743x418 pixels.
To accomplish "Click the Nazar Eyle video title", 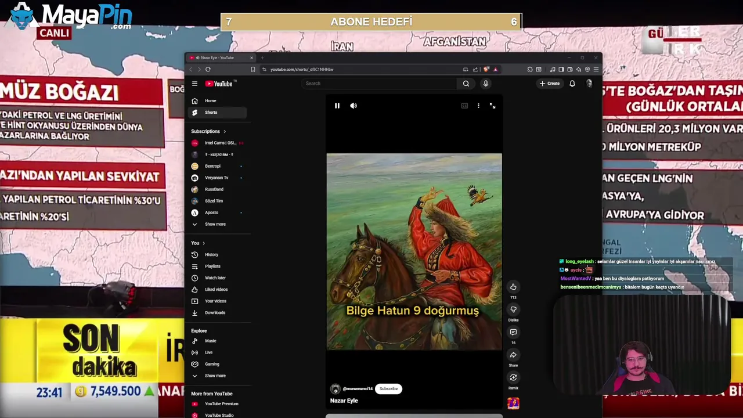I will (x=344, y=401).
